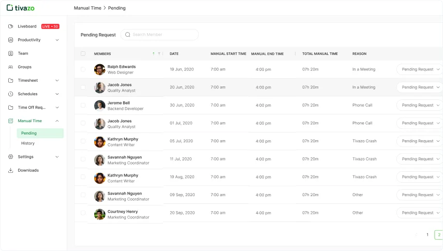The height and width of the screenshot is (251, 443).
Task: Open the History submenu item
Action: coord(28,143)
